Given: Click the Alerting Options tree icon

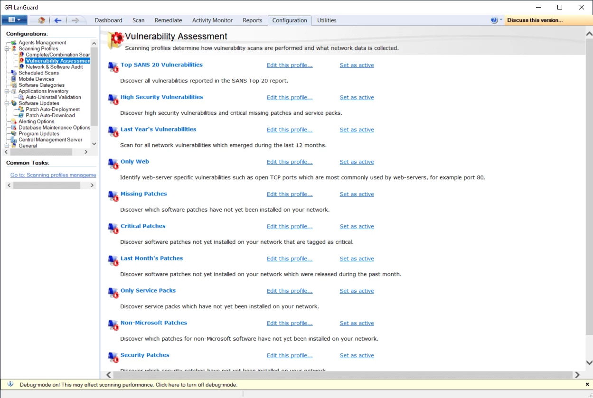Looking at the screenshot, I should pyautogui.click(x=14, y=121).
